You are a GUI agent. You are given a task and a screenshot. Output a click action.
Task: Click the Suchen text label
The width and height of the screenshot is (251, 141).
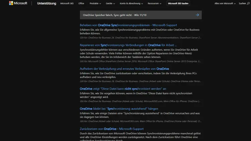(242, 3)
